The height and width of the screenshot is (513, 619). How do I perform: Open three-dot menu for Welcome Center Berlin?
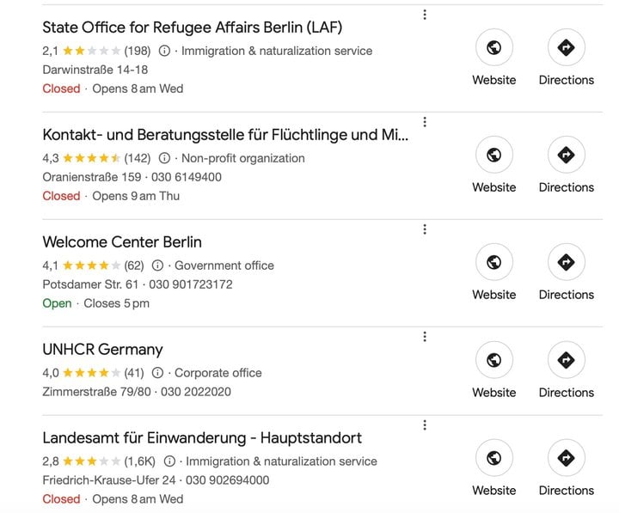click(x=425, y=229)
